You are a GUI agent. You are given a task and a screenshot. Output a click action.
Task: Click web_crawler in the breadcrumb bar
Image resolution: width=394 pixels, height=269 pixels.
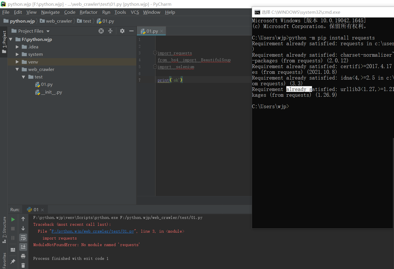[x=59, y=21]
